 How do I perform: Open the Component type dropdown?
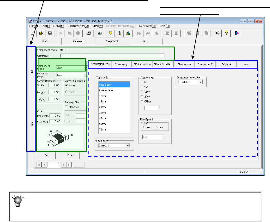[86, 67]
